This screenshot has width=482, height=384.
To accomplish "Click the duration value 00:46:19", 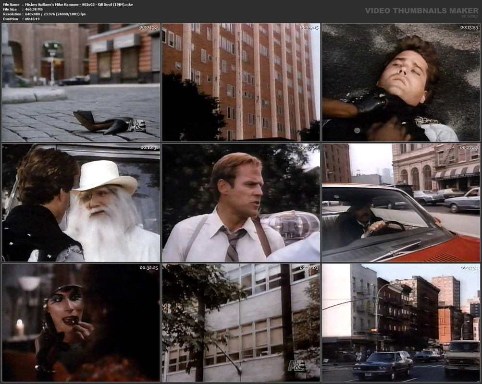I will click(x=32, y=19).
